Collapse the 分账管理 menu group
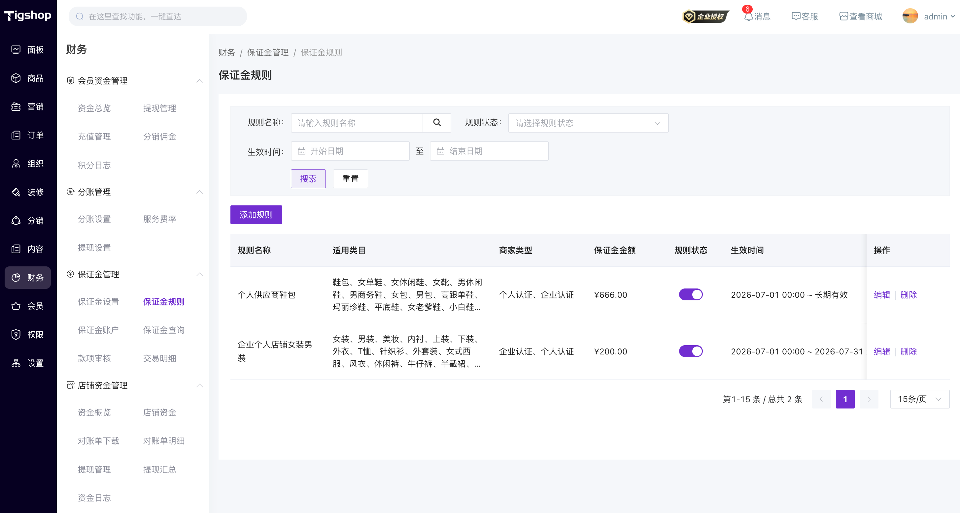The width and height of the screenshot is (960, 513). [x=200, y=192]
